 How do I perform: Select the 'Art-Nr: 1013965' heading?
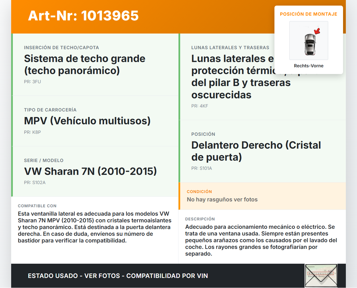[83, 16]
